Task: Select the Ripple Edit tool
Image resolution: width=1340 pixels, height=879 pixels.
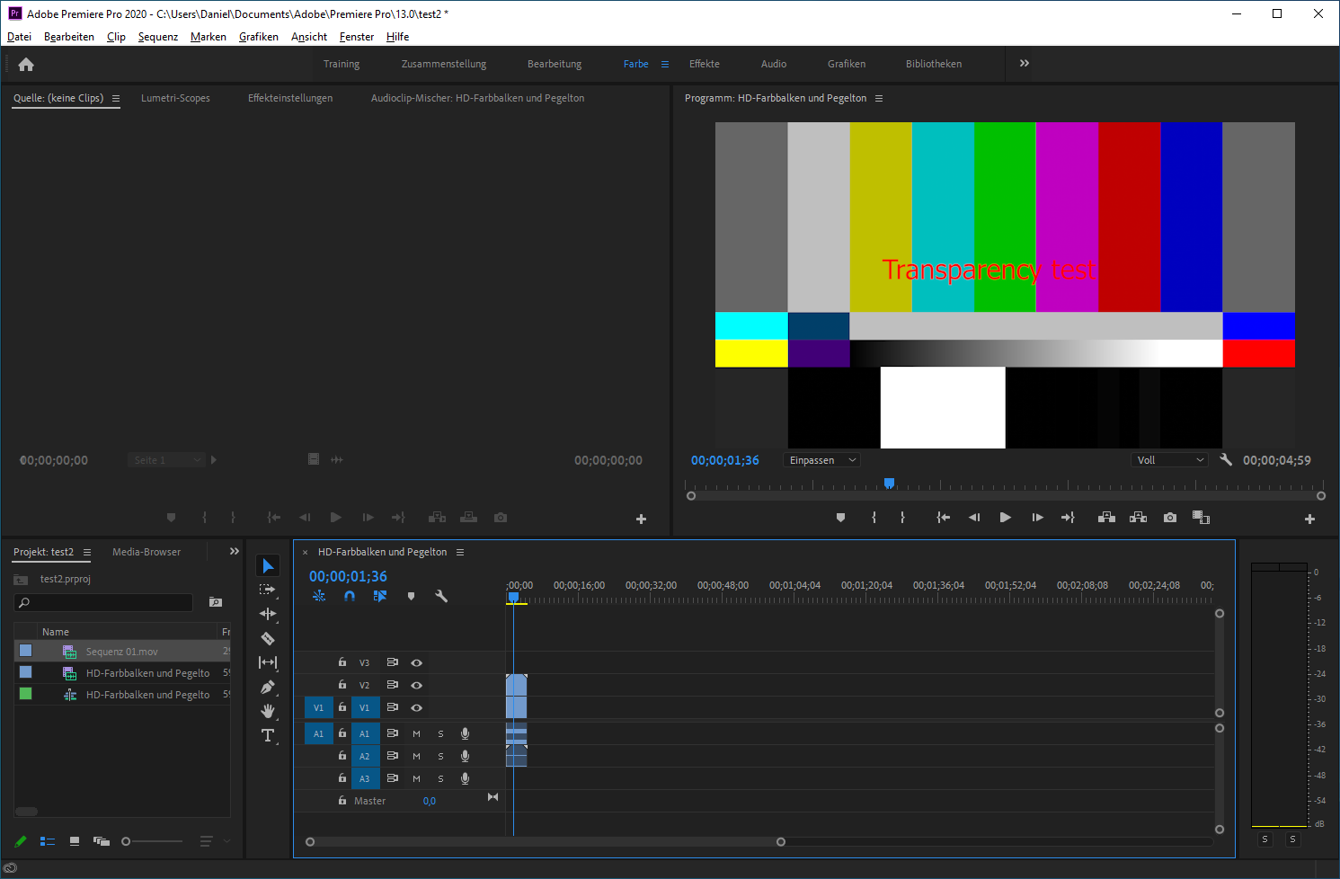Action: (x=268, y=614)
